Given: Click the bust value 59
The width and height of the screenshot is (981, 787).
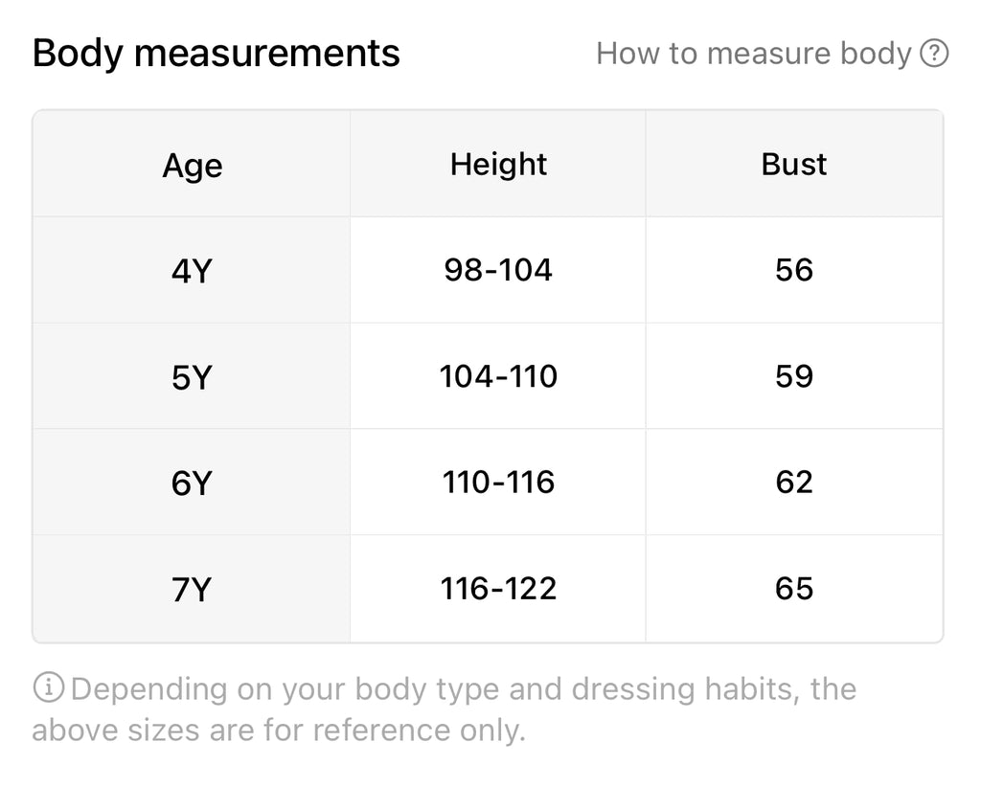Looking at the screenshot, I should point(793,377).
